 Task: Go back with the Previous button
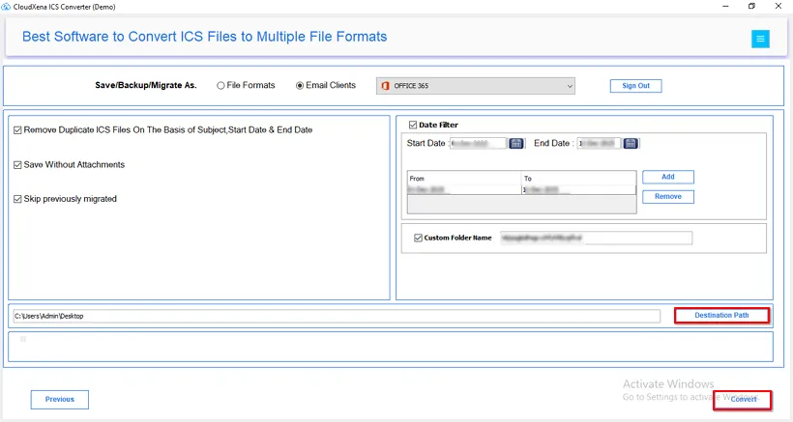[x=60, y=399]
